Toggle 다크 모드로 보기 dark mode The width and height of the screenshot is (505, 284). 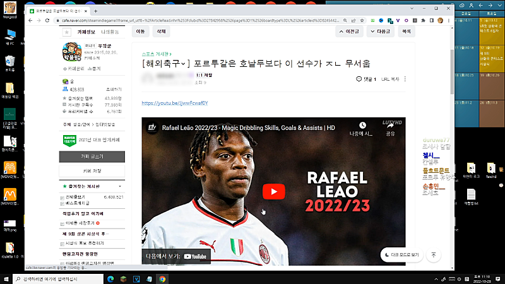pyautogui.click(x=401, y=255)
